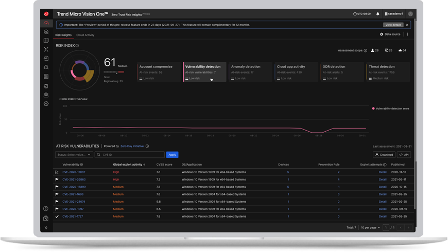
Task: Select the Threat detection risk card
Action: (x=388, y=72)
